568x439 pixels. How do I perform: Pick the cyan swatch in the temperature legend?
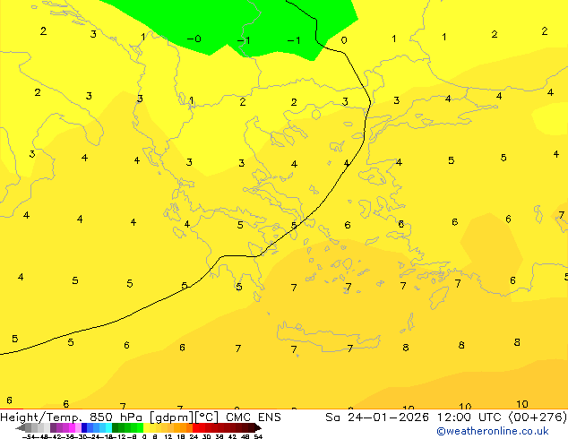(x=108, y=428)
